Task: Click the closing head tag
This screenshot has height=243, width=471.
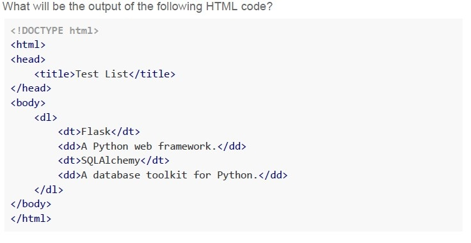Action: tap(31, 88)
